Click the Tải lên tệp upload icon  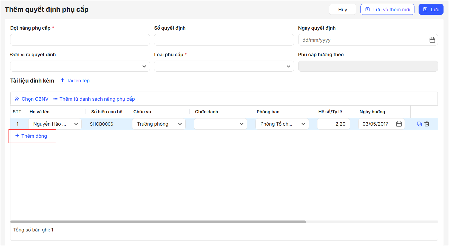click(x=62, y=81)
